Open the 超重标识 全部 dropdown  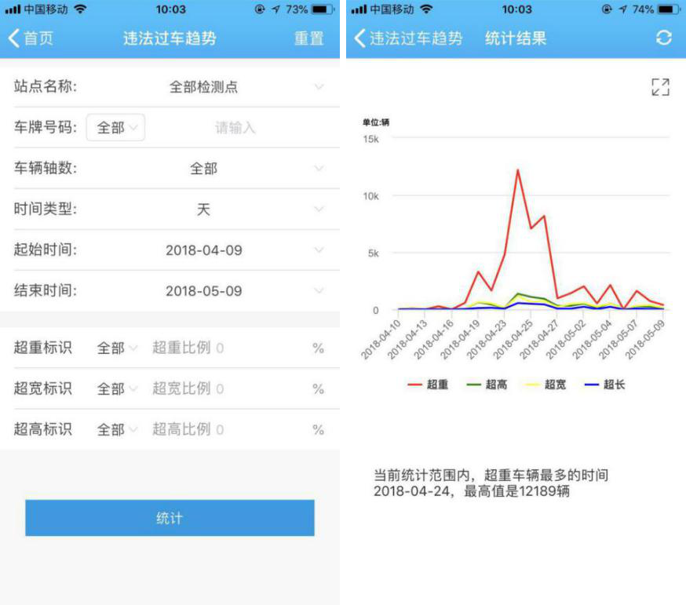(x=117, y=348)
